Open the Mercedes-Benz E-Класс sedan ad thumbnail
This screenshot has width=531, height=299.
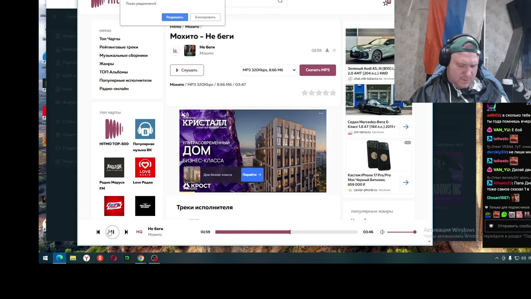pyautogui.click(x=379, y=100)
